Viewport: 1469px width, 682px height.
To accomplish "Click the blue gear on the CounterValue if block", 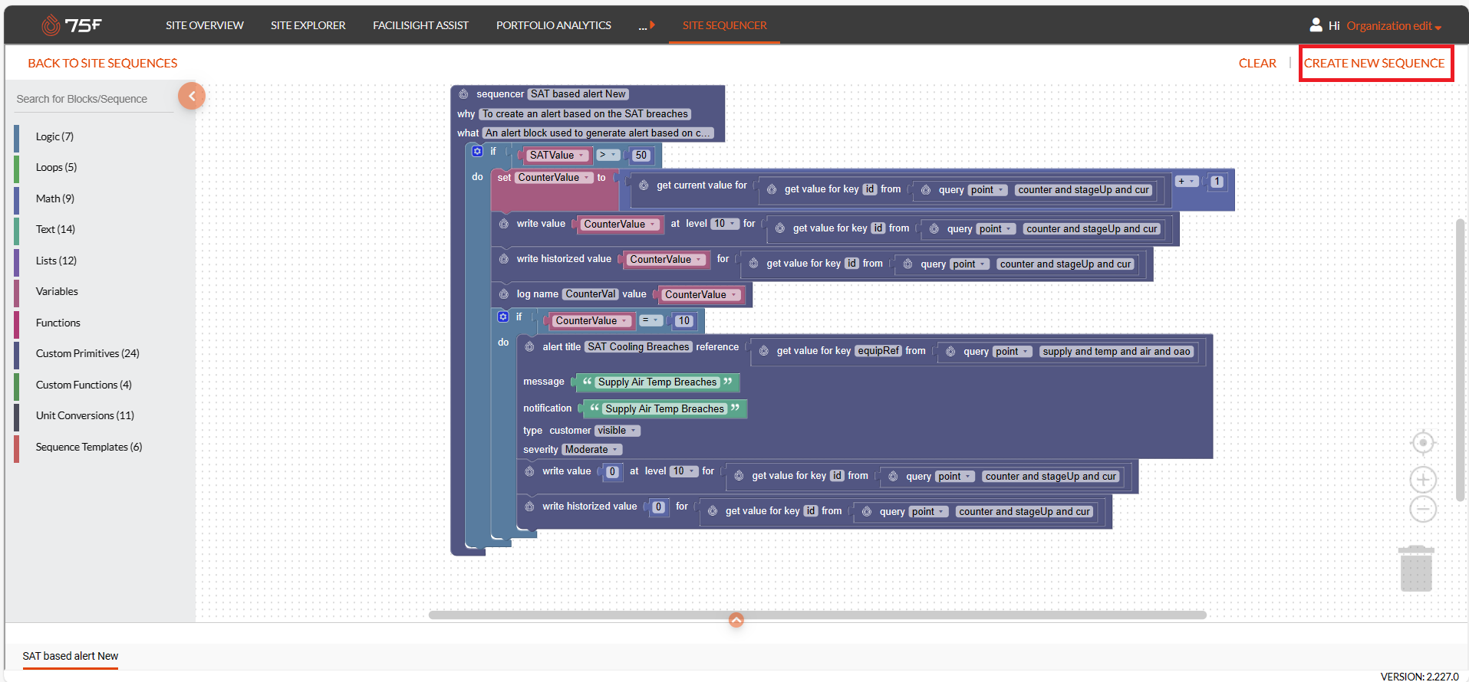I will pos(503,316).
